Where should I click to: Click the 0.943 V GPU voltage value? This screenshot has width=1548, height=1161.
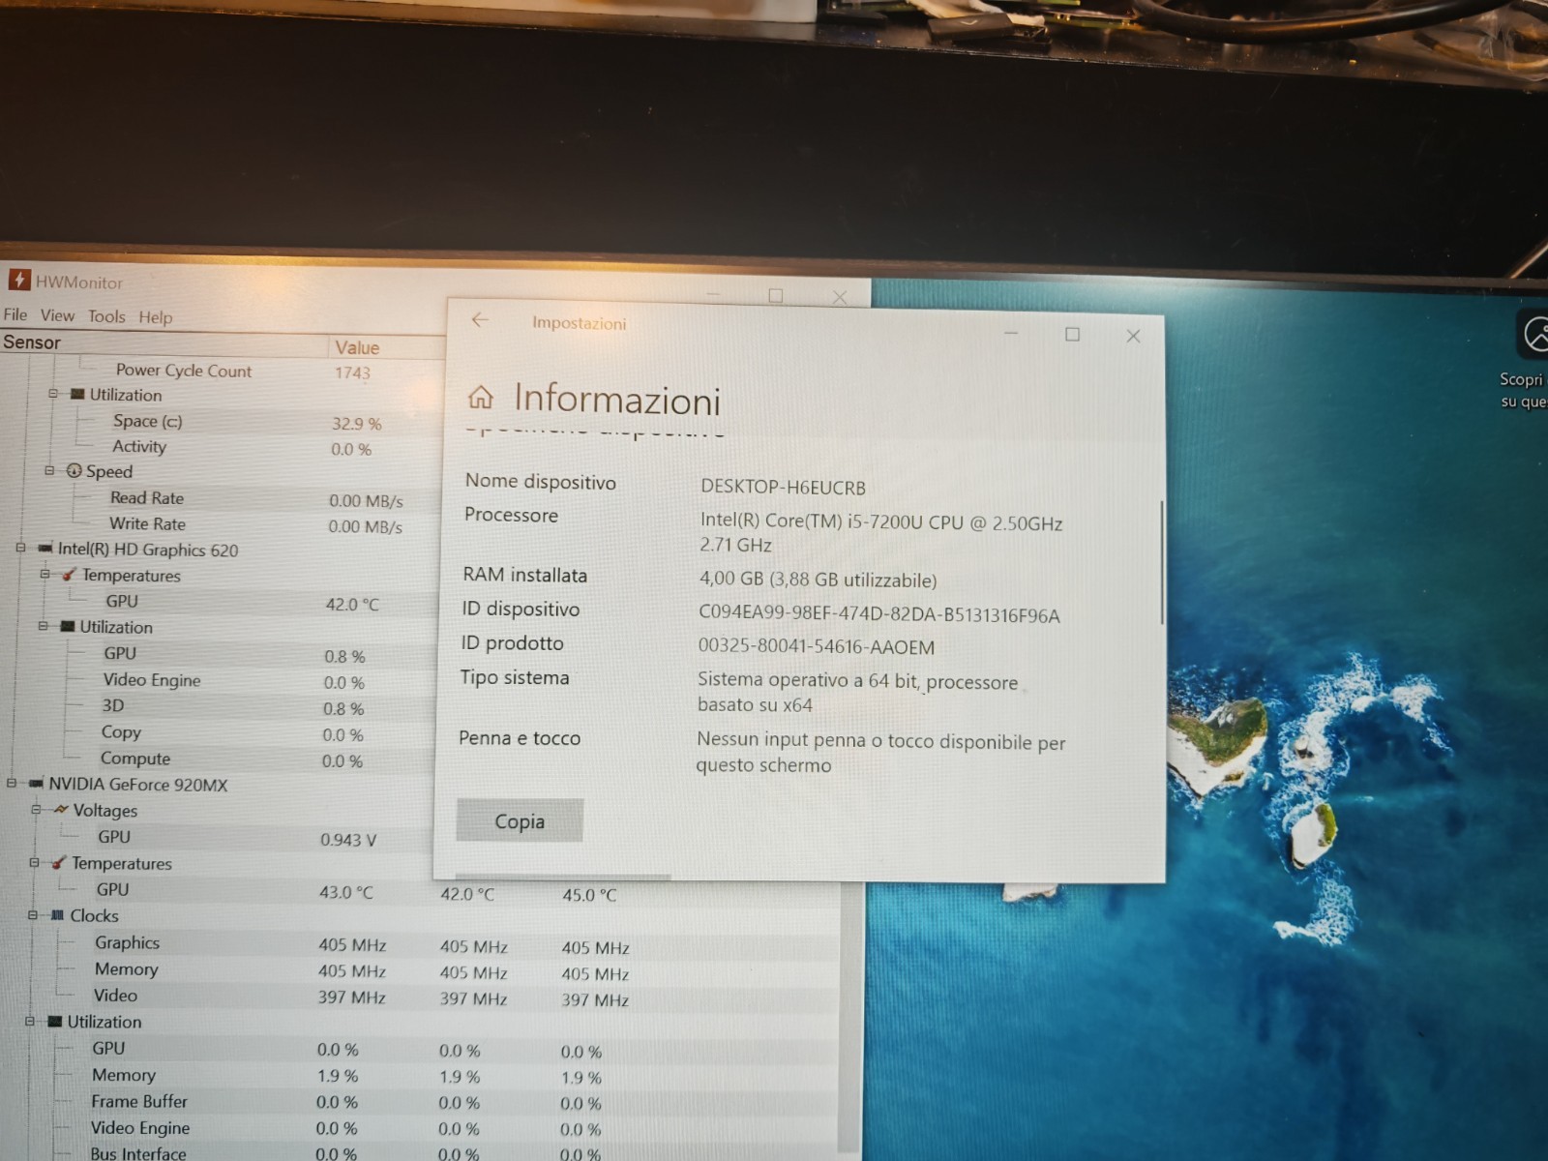348,839
